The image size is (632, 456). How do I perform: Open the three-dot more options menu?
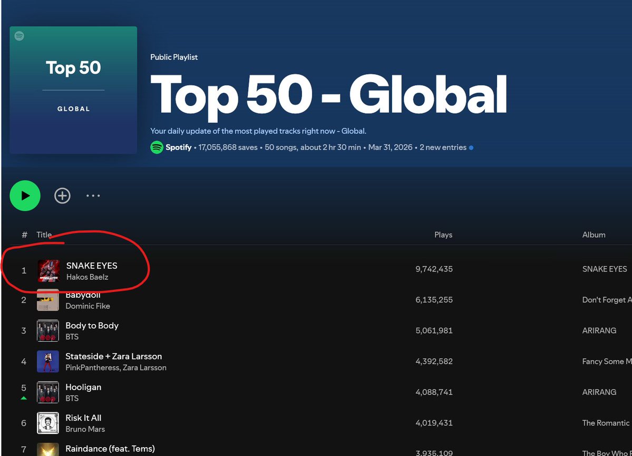click(x=93, y=196)
